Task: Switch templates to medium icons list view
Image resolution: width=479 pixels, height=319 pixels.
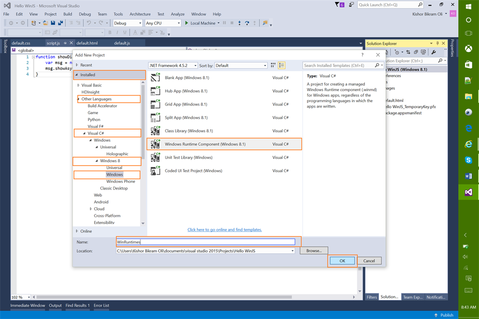Action: point(282,65)
